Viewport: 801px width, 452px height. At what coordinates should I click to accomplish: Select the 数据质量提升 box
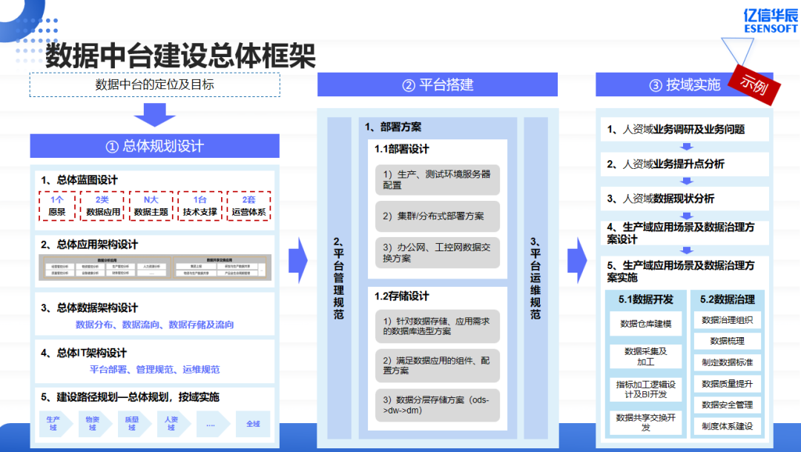pyautogui.click(x=728, y=384)
